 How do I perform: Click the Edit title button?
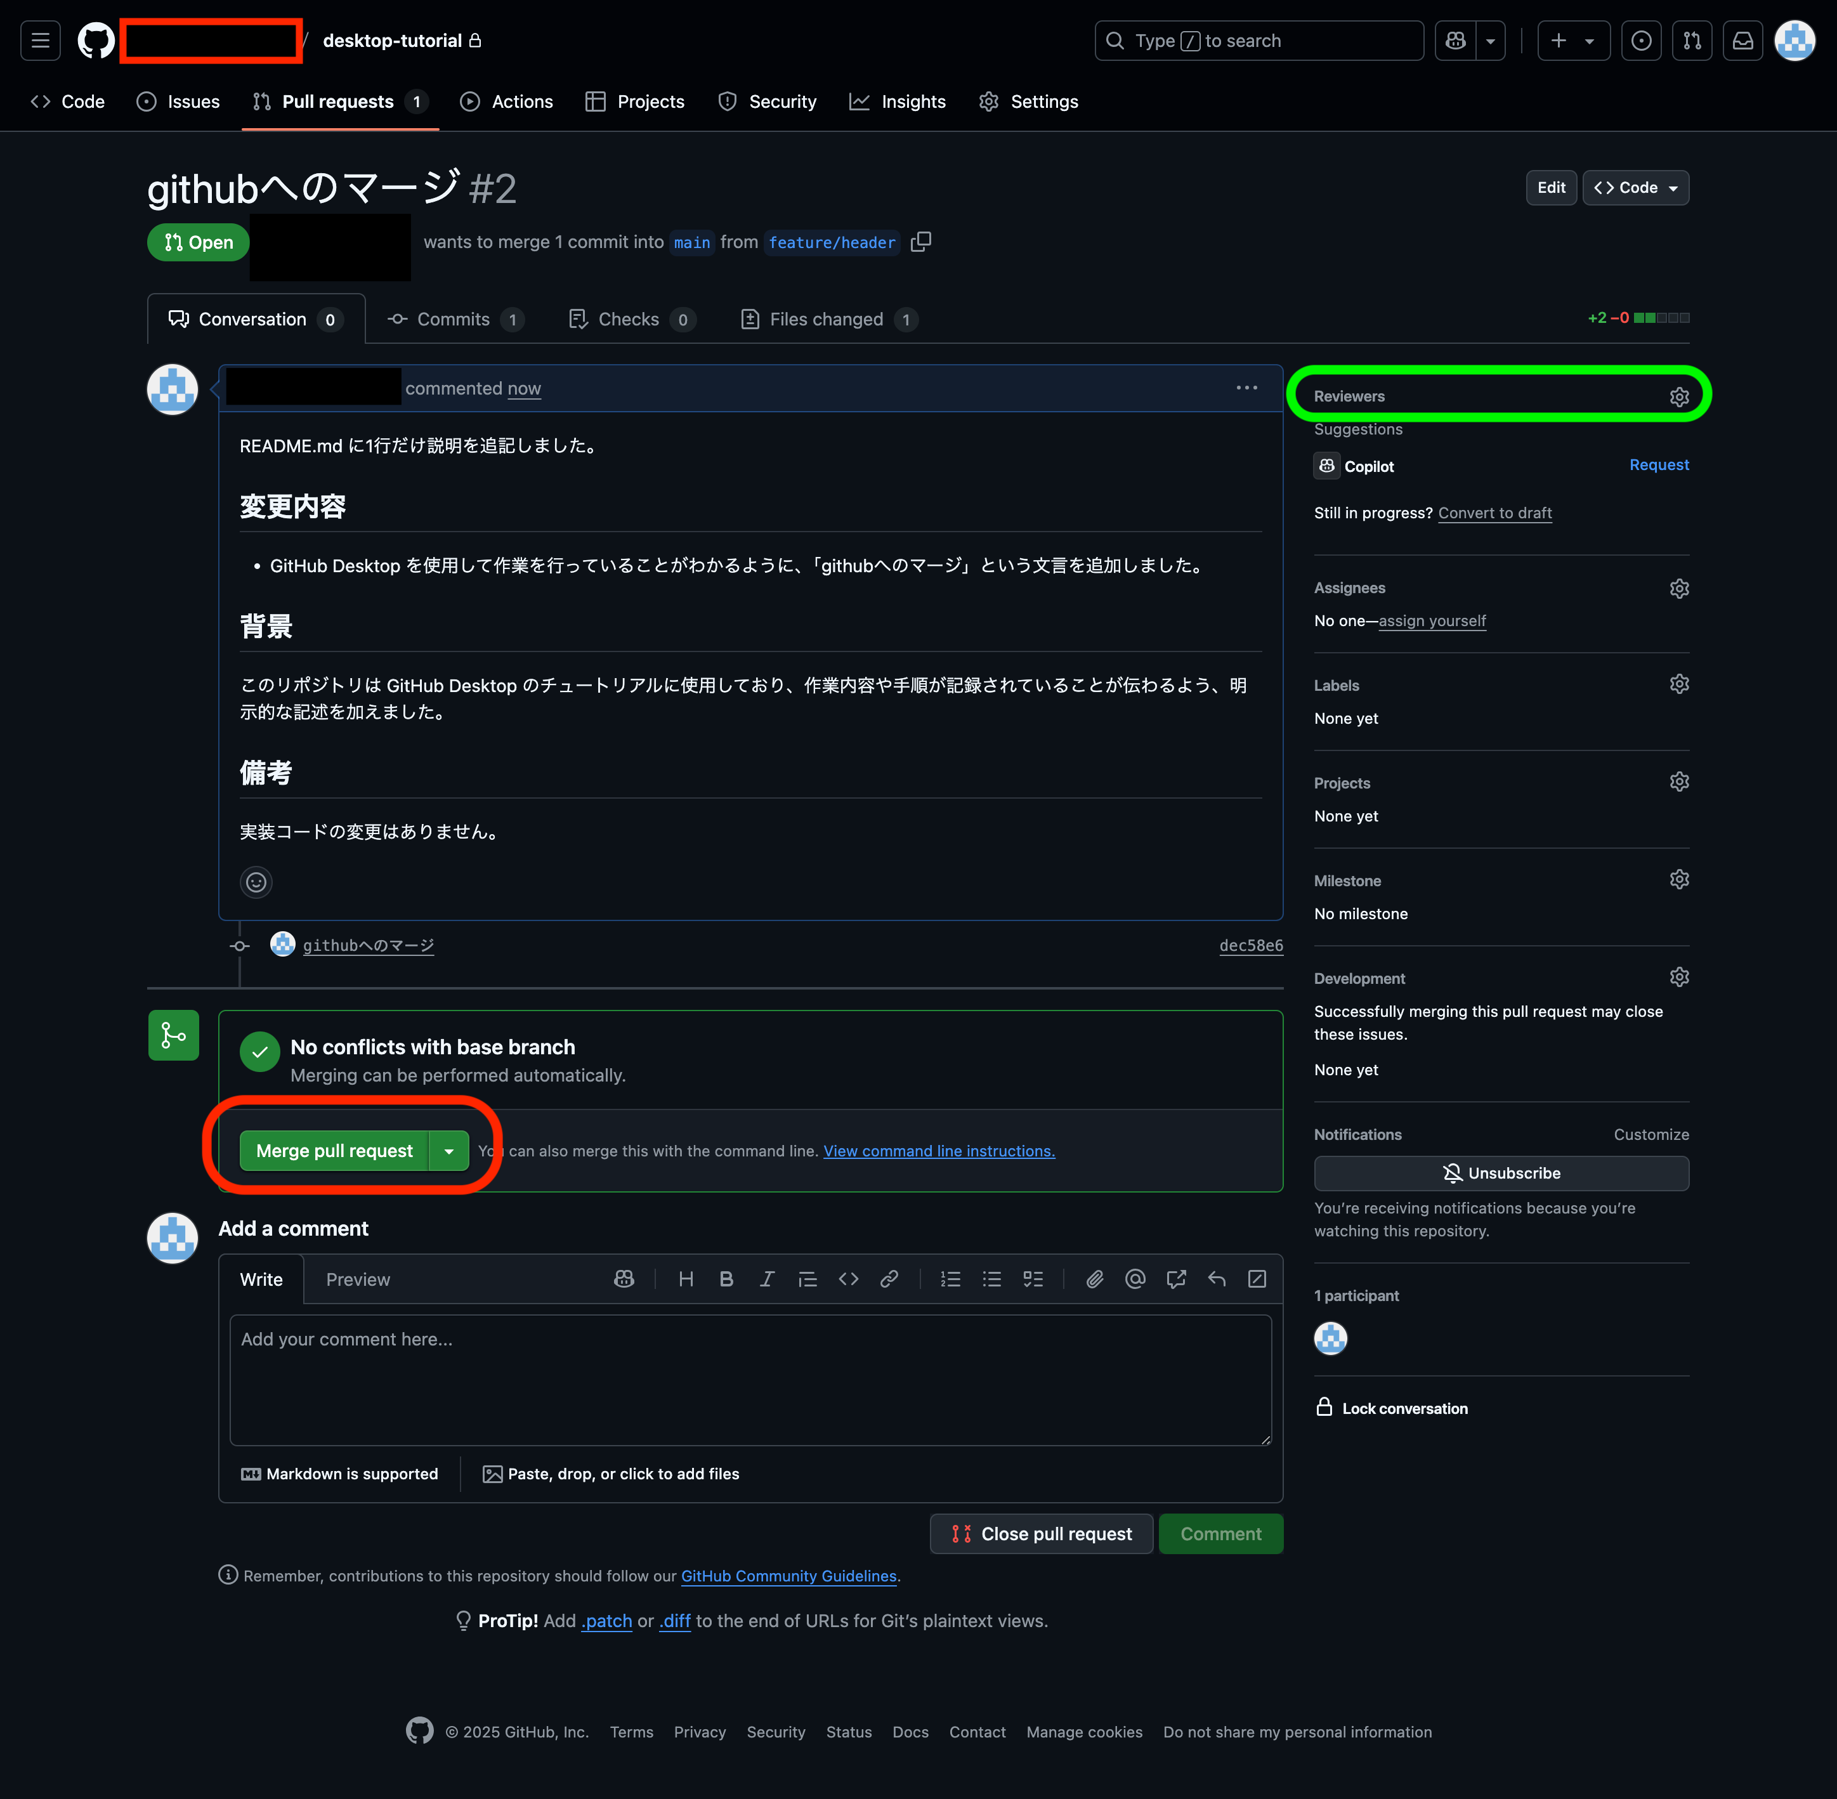tap(1551, 188)
